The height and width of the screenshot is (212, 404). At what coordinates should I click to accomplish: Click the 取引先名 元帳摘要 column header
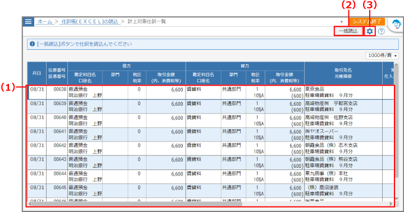pyautogui.click(x=343, y=73)
